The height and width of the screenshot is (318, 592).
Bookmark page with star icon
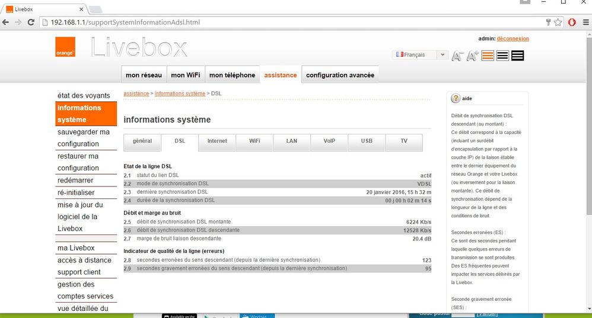558,23
